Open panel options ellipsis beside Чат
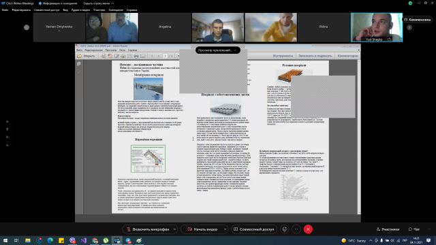 (429, 229)
